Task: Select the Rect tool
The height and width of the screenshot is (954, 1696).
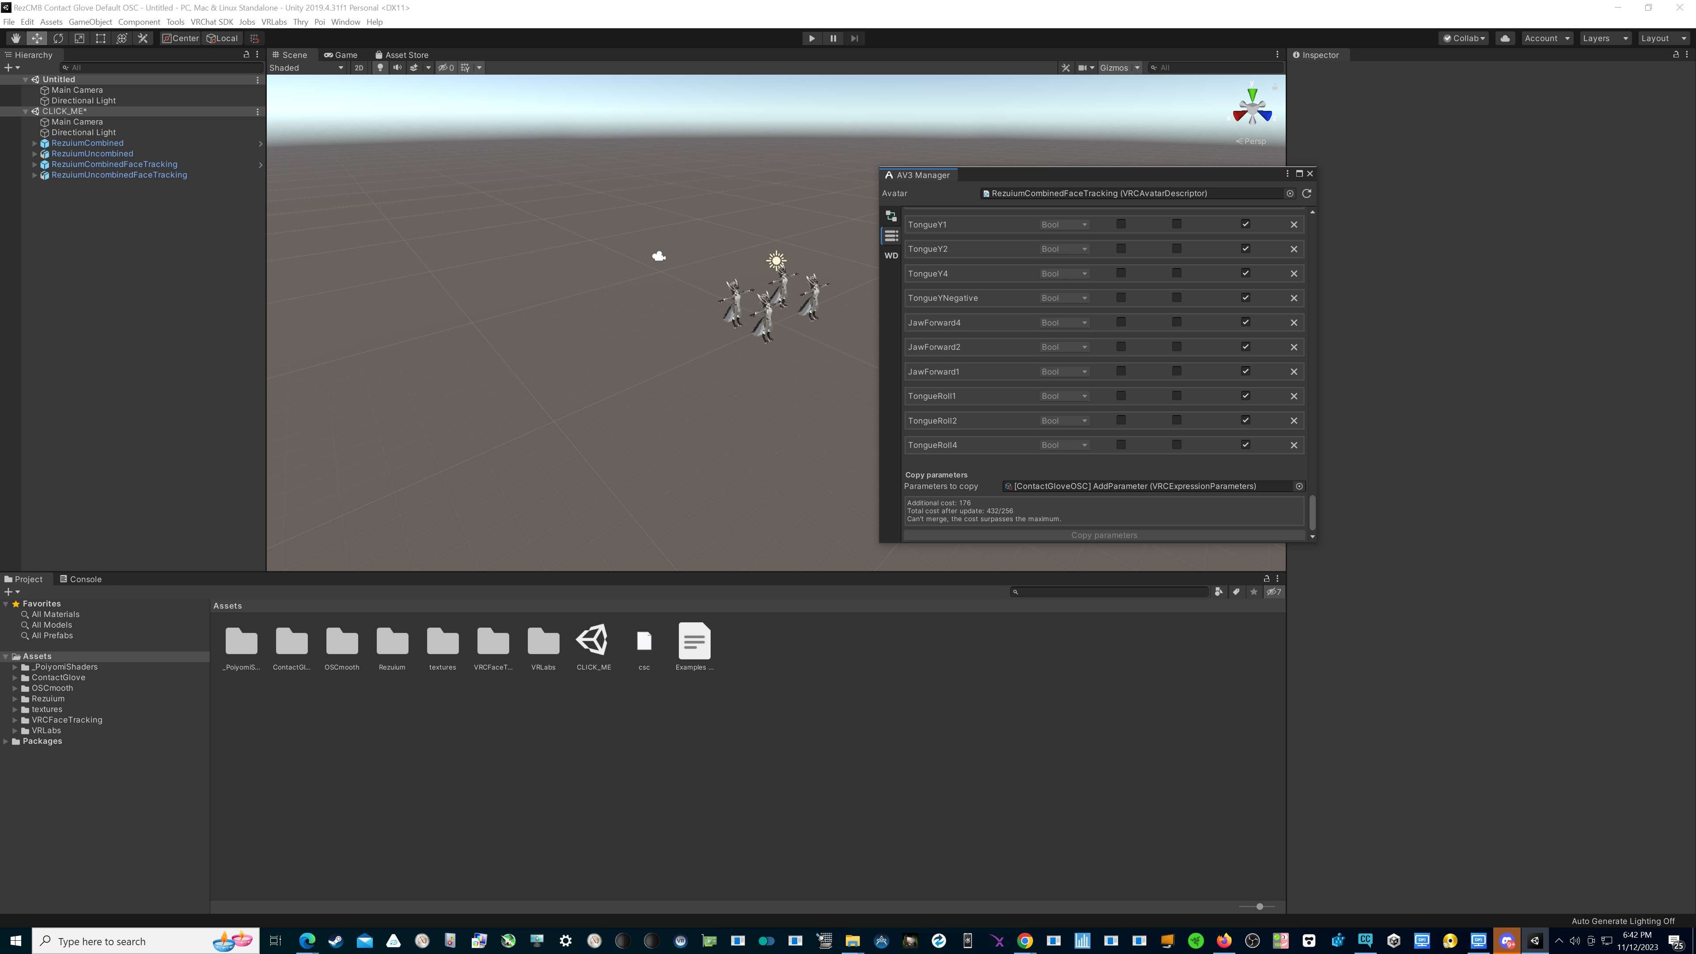Action: tap(100, 38)
